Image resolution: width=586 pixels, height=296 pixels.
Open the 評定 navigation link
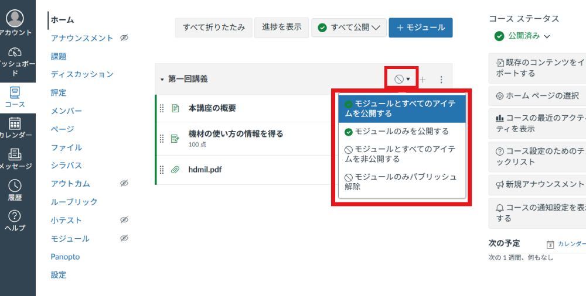pyautogui.click(x=59, y=92)
